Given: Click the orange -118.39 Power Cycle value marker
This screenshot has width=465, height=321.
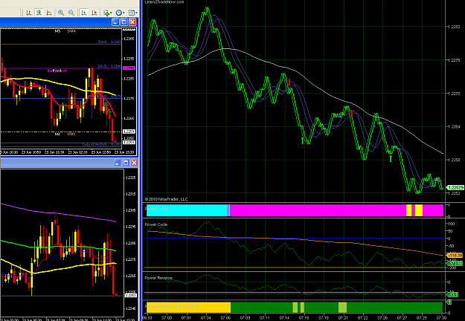Looking at the screenshot, I should tap(455, 255).
